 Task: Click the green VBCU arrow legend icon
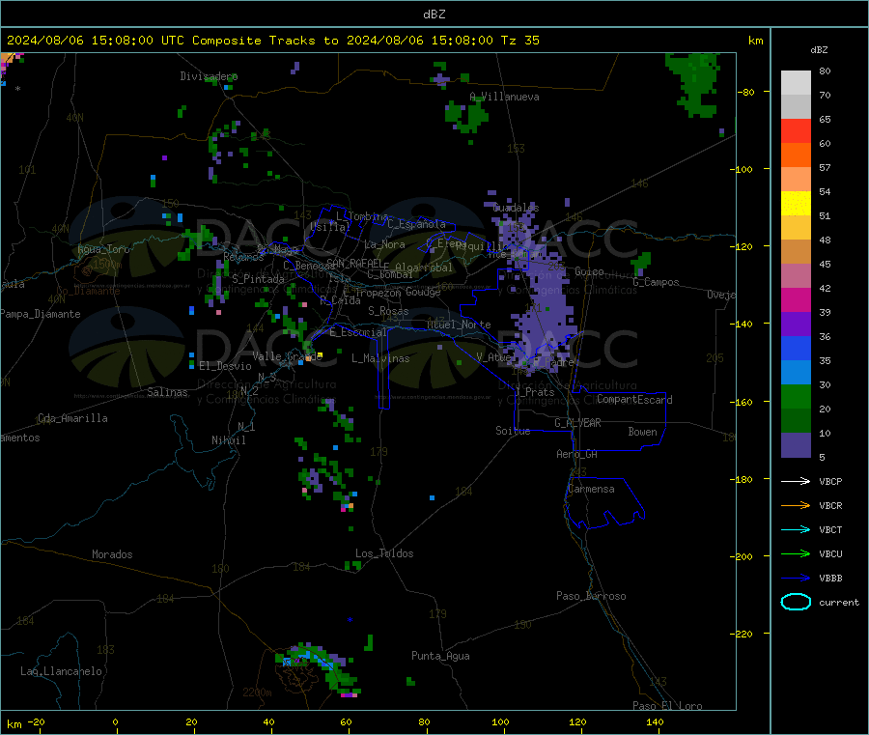(x=796, y=553)
